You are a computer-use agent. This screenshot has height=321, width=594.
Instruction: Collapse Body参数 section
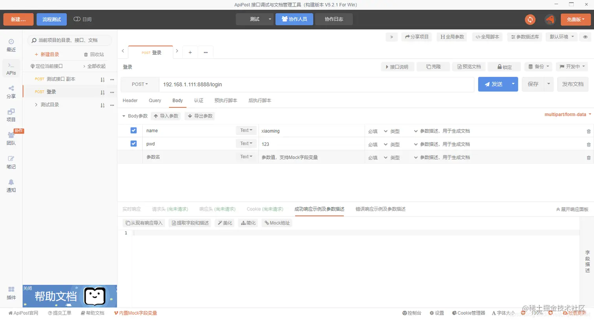124,116
